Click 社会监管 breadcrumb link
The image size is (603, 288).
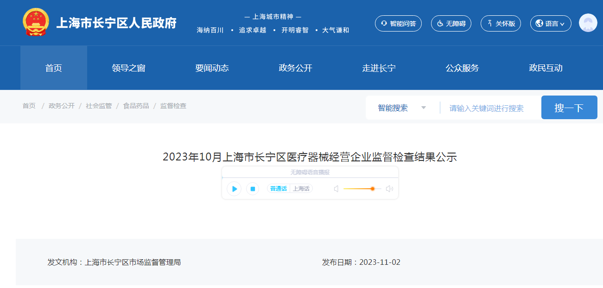coord(99,106)
